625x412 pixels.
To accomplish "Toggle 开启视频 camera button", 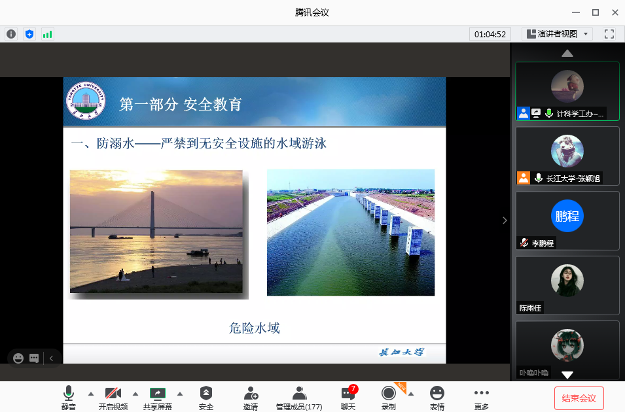I will pos(113,393).
